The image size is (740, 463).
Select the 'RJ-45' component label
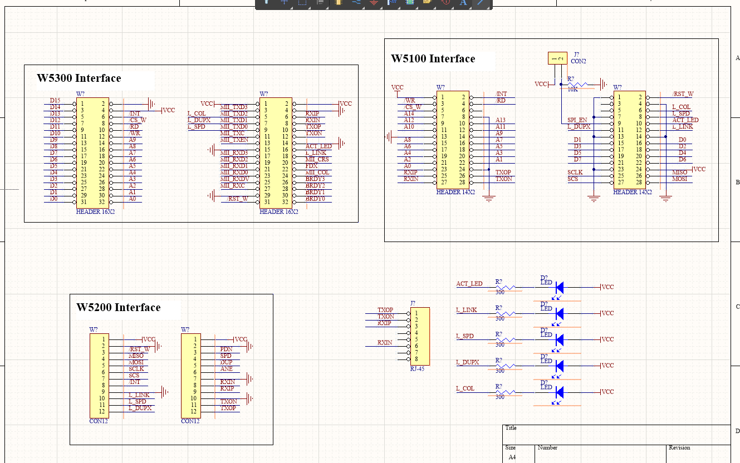(x=416, y=368)
